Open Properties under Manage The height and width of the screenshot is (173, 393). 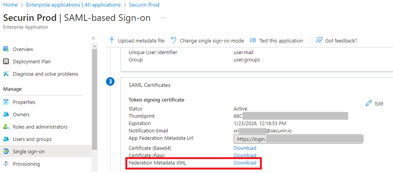click(x=24, y=102)
